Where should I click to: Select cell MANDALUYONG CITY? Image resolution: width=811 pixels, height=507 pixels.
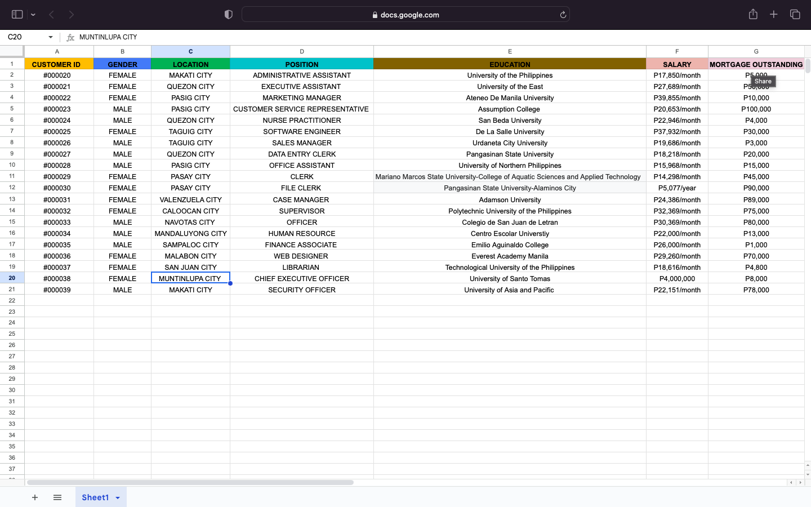coord(190,233)
